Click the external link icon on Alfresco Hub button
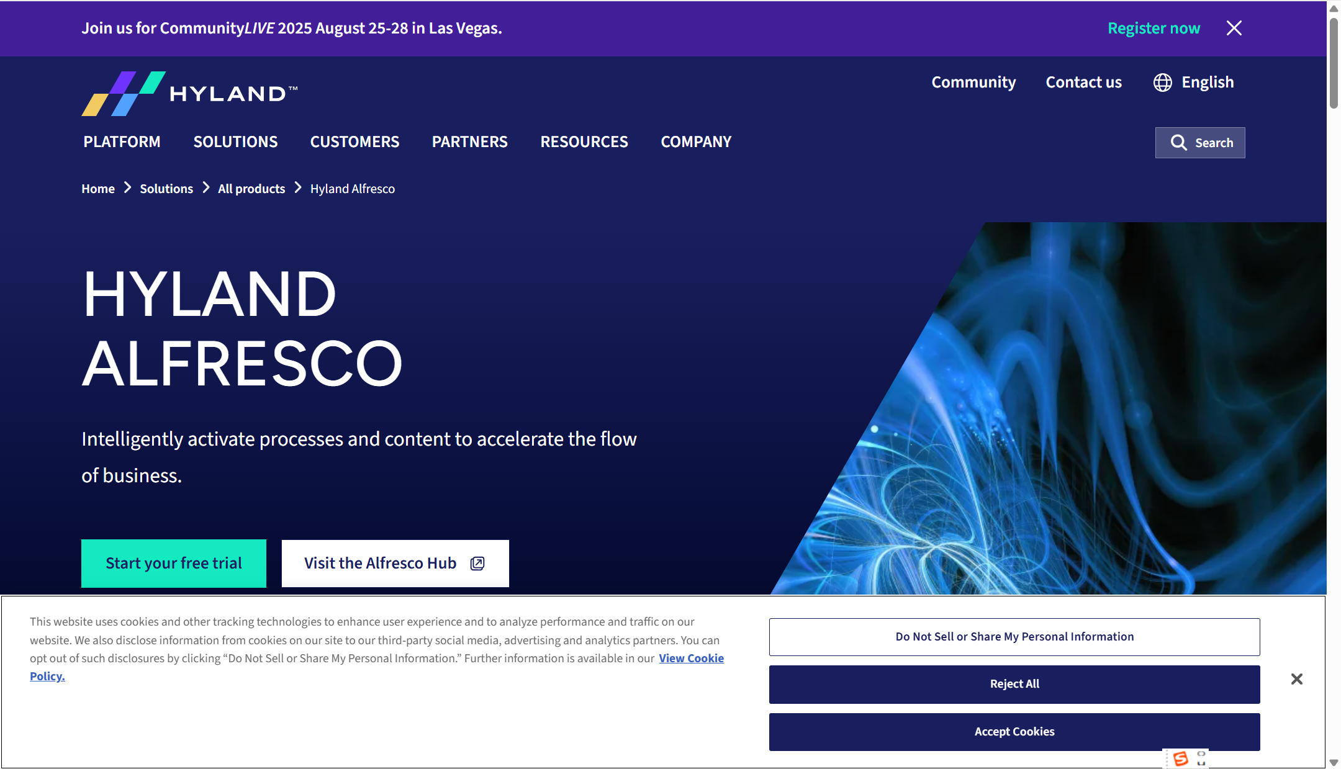Screen dimensions: 1341x769 (x=477, y=564)
